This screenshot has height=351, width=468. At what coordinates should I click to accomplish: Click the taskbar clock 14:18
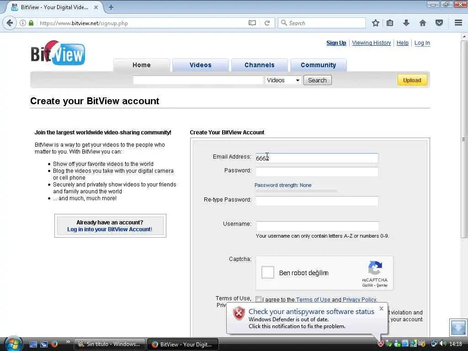[x=456, y=344]
